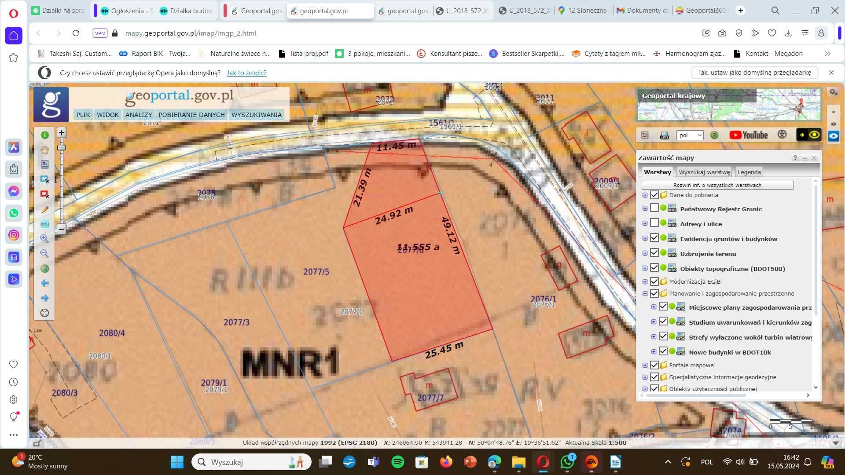
Task: Expand Uzbrojenie terenu node
Action: [645, 253]
